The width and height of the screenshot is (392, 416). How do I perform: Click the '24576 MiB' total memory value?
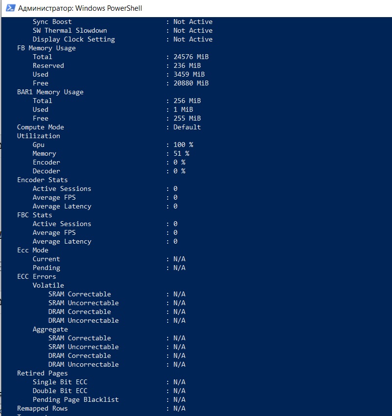(x=191, y=57)
